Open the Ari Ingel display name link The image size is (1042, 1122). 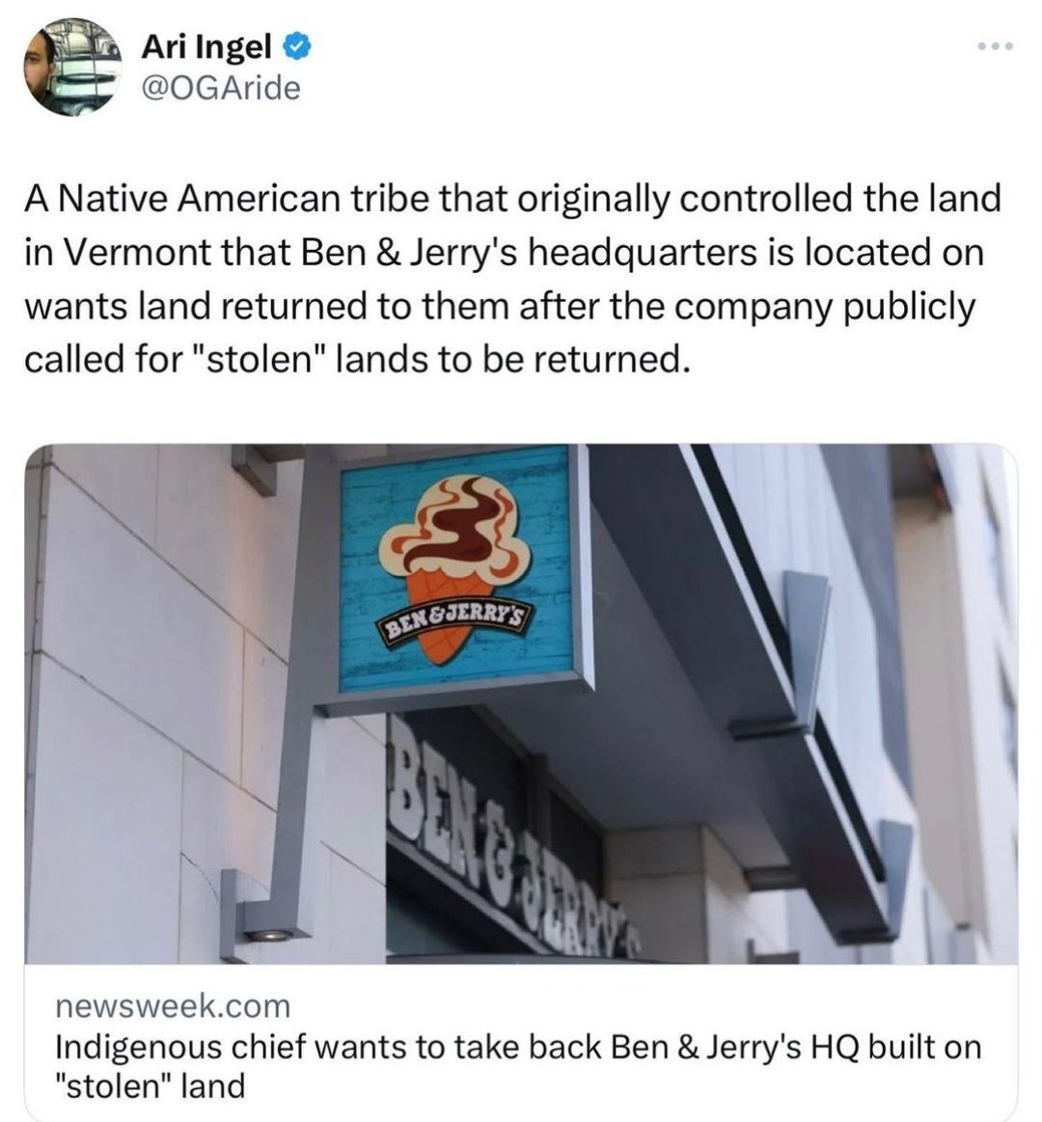click(206, 48)
